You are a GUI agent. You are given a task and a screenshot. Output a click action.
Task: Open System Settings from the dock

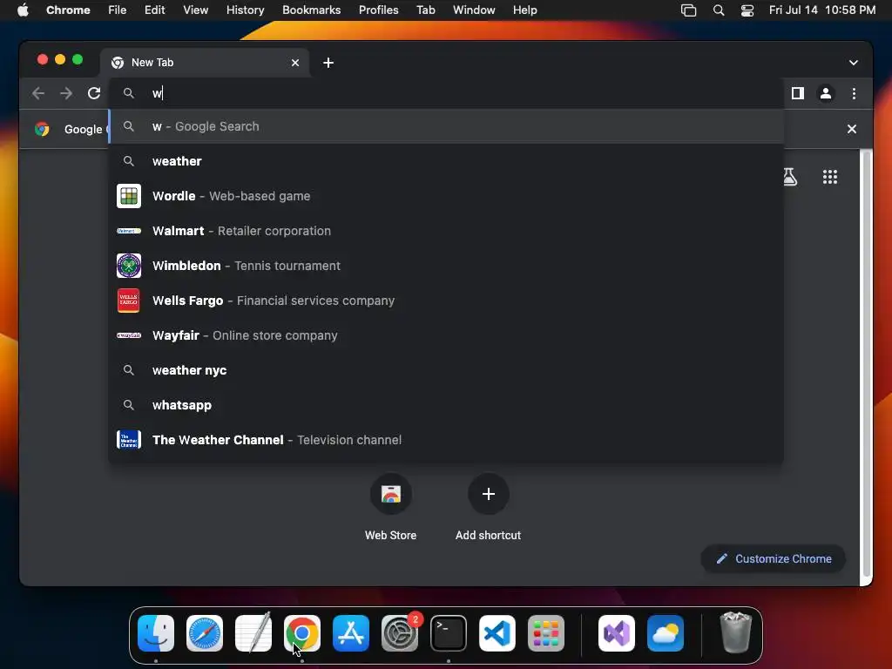tap(399, 633)
